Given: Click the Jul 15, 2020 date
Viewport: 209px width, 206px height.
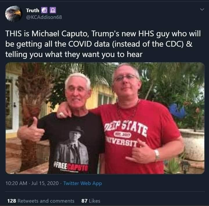Looking at the screenshot, I should pyautogui.click(x=45, y=183).
